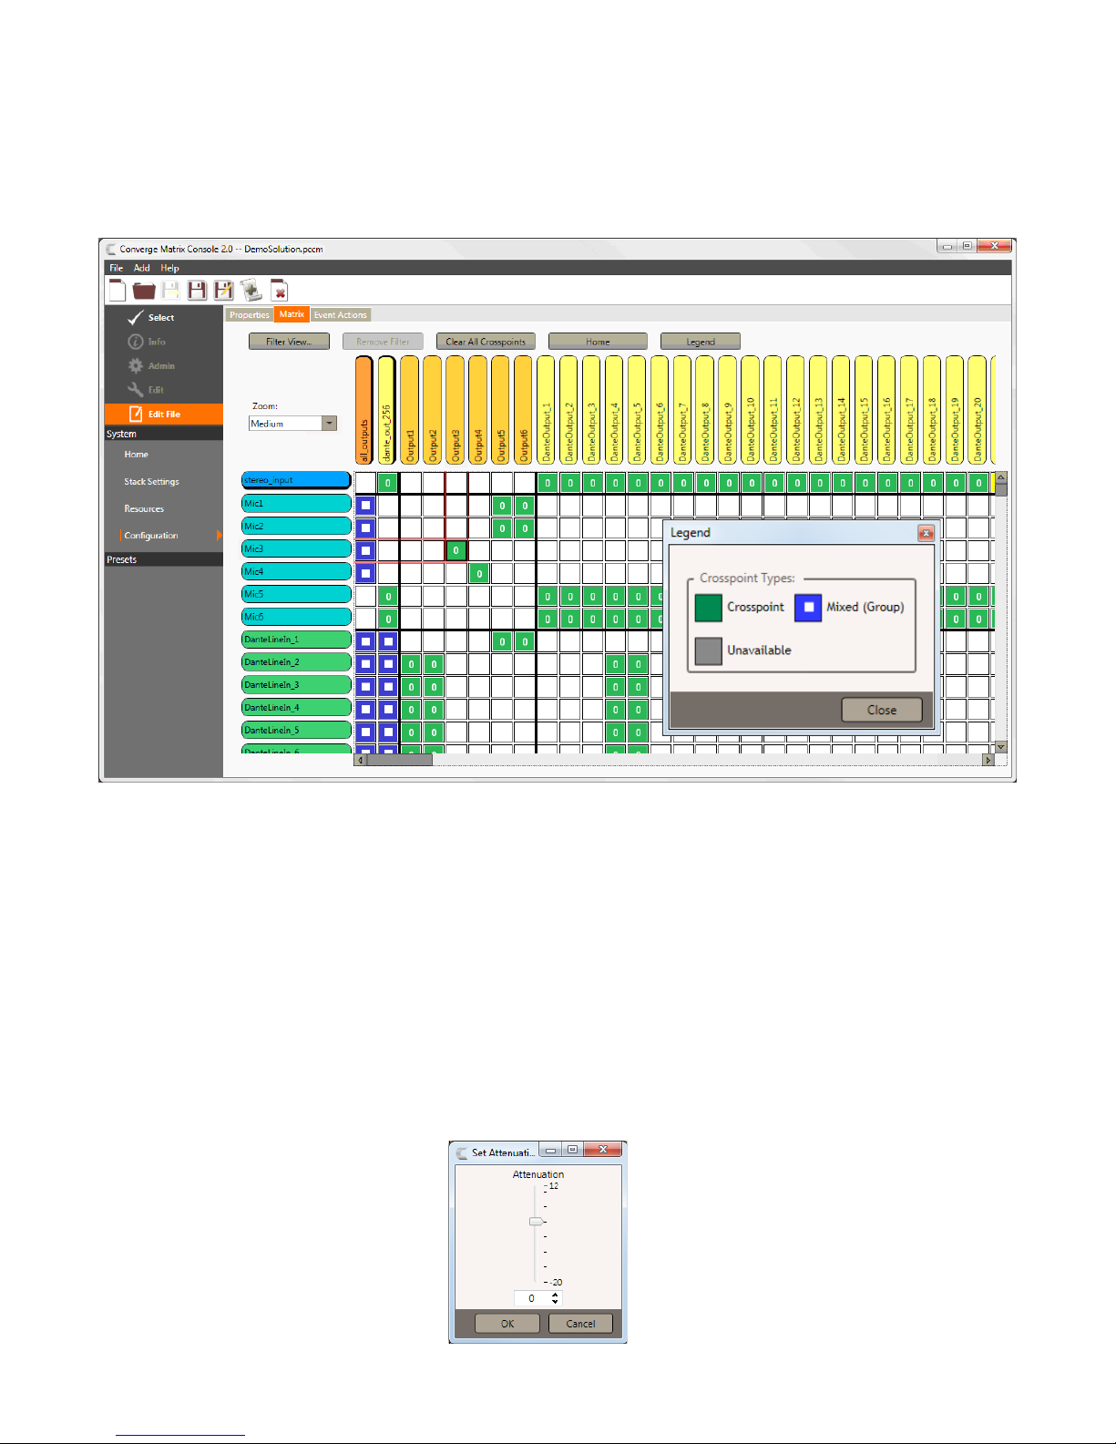Toggle Mic1 to Output5 crosspoint

point(502,505)
